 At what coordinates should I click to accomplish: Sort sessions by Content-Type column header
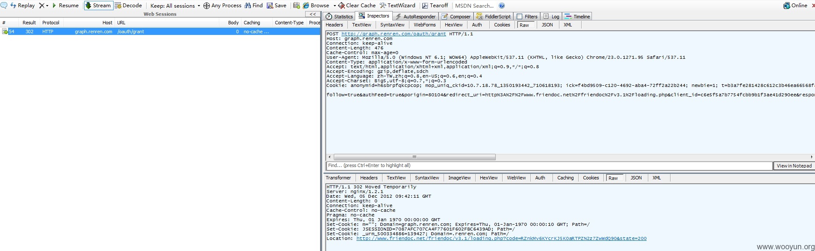point(289,23)
